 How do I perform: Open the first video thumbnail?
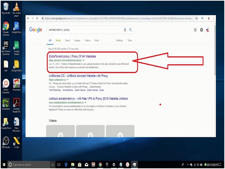[x=60, y=131]
